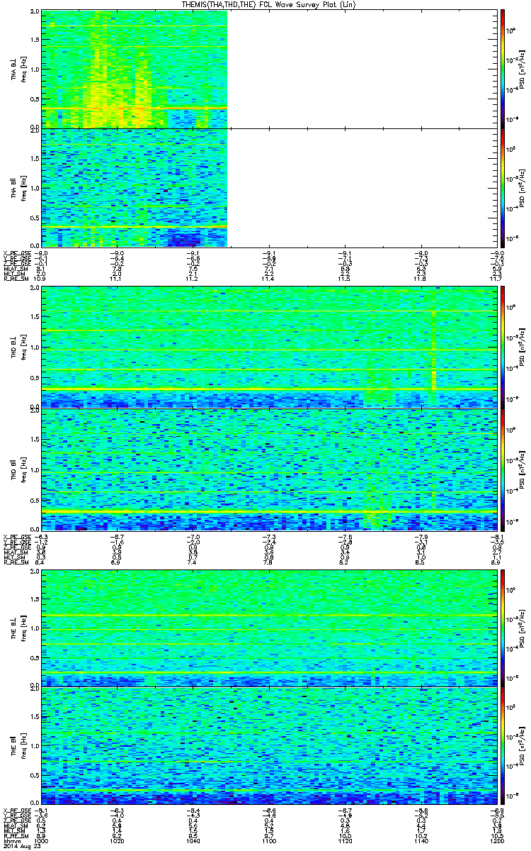
Task: Click the THE BII spectrogram panel
Action: [x=269, y=746]
